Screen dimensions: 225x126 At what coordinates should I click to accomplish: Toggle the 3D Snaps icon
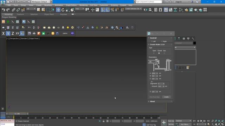(103, 10)
